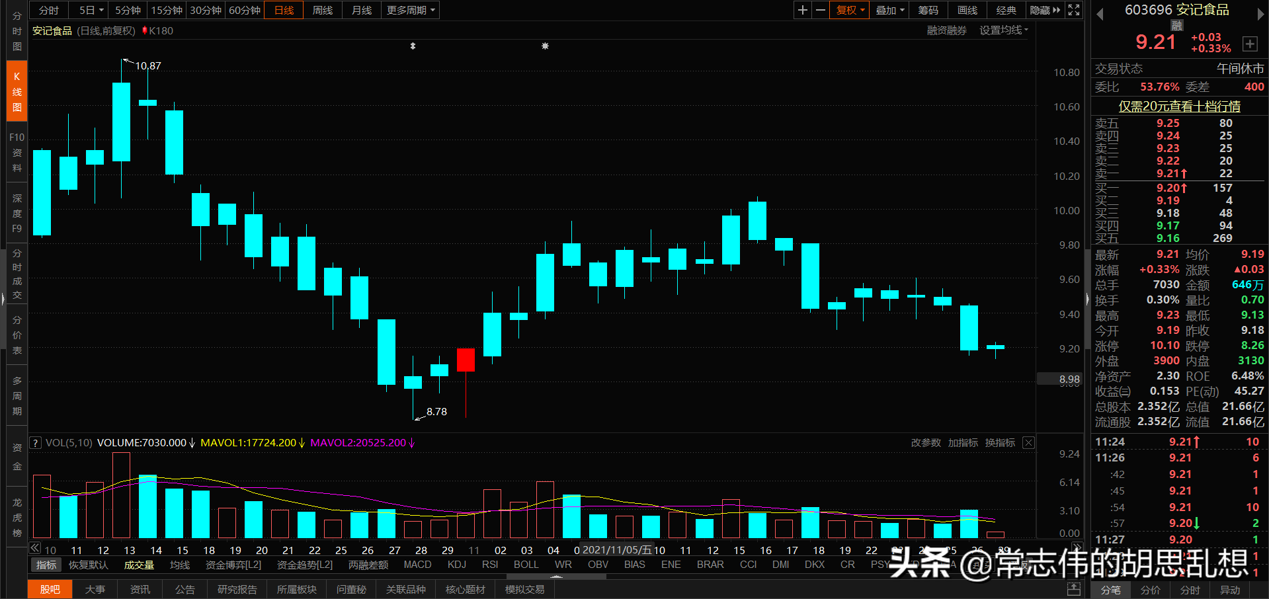
Task: Open the 更多周期 period dropdown
Action: point(410,10)
